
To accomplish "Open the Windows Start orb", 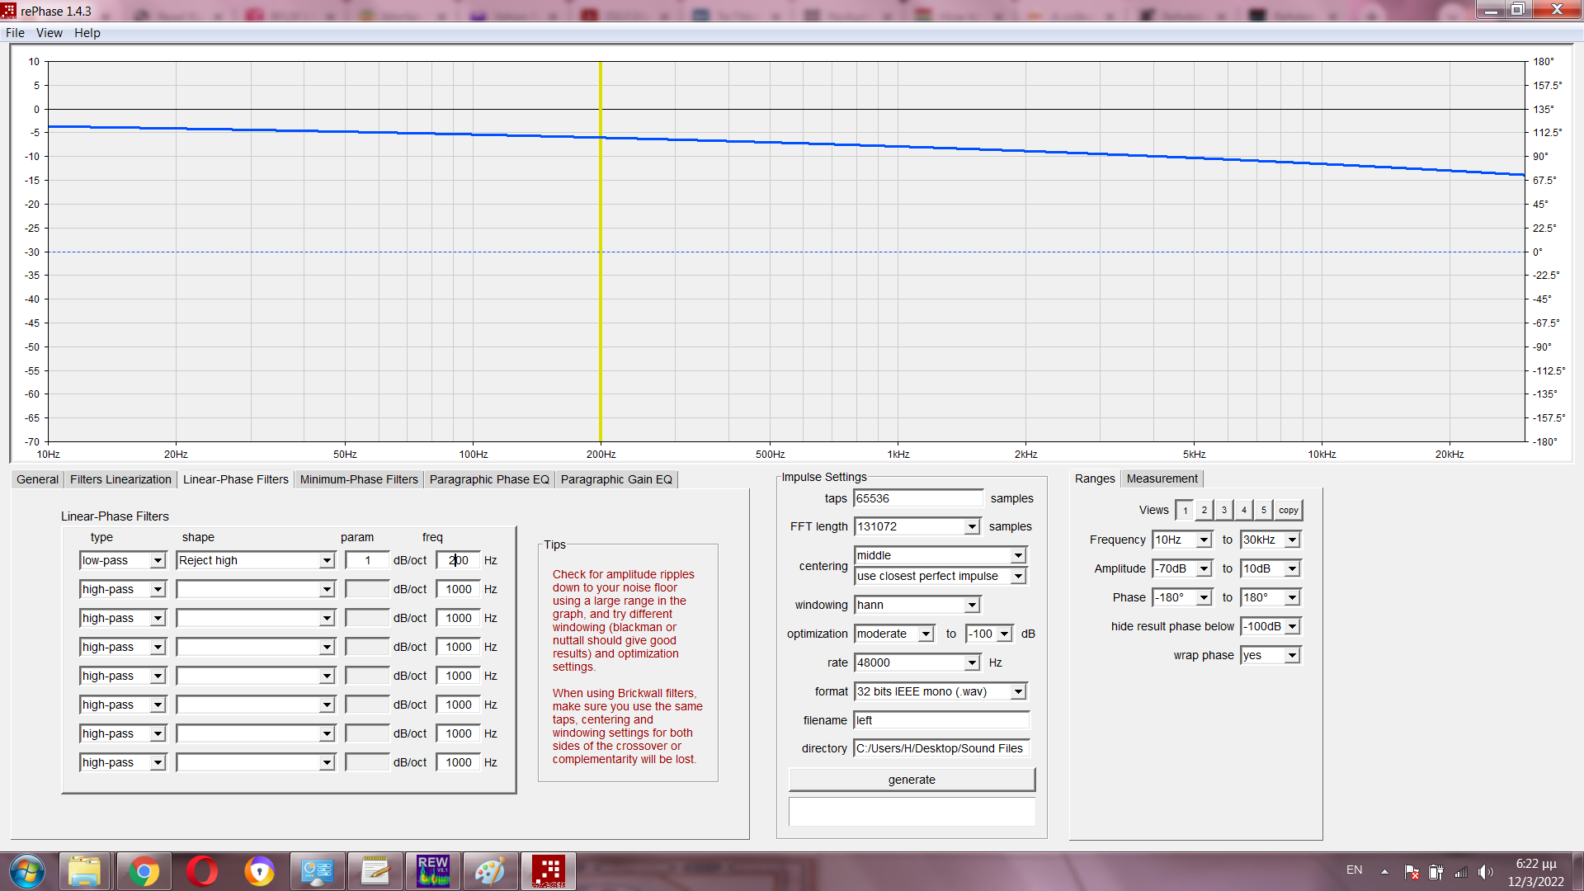I will 27,871.
